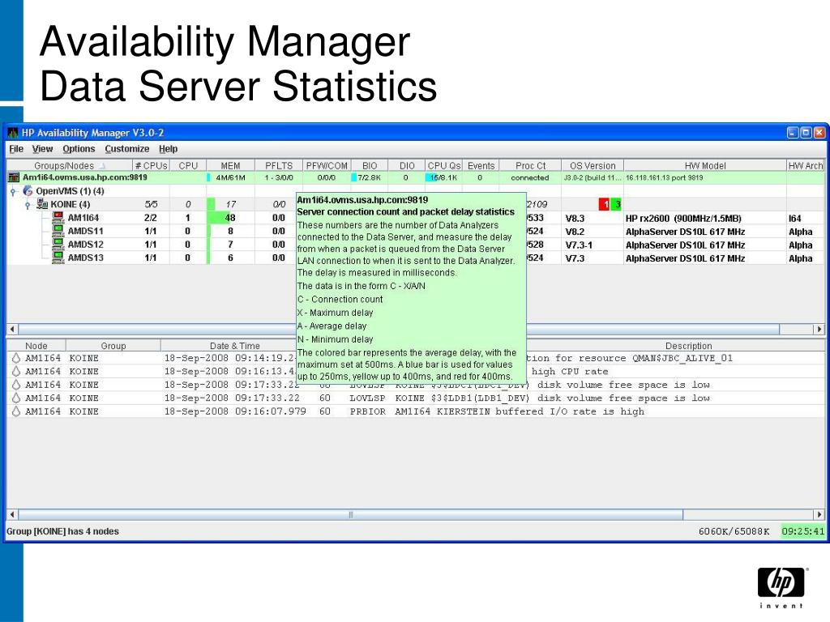The height and width of the screenshot is (622, 830).
Task: Select the 'AMDS11' node name
Action: (x=85, y=231)
